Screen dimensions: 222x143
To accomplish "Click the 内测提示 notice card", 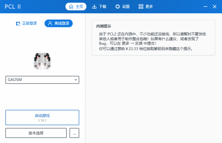I will tap(153, 38).
